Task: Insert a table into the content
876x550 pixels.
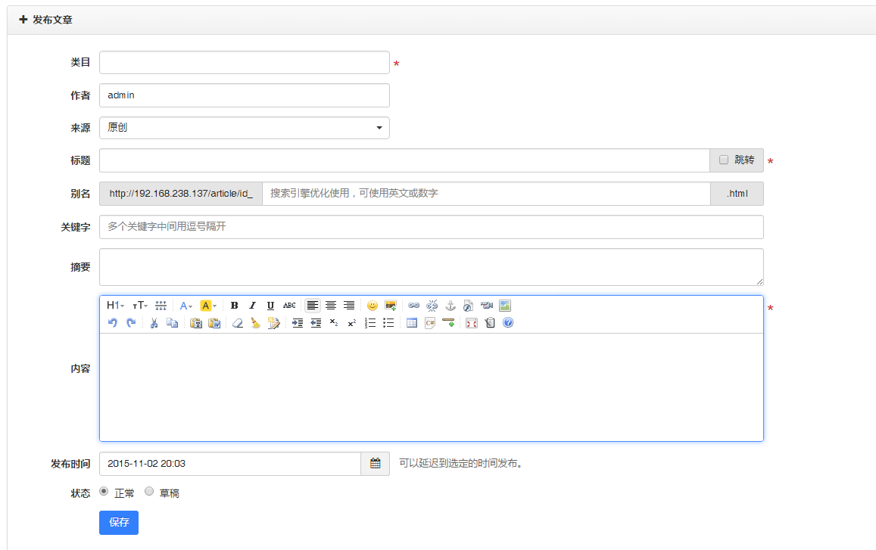Action: 412,323
